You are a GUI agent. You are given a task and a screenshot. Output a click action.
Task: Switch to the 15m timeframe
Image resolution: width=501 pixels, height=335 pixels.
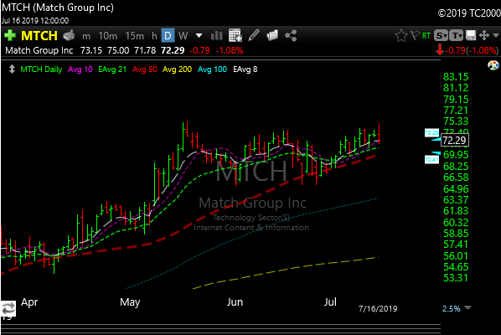tap(135, 36)
